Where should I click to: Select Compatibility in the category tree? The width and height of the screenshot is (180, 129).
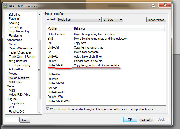tap(16, 103)
